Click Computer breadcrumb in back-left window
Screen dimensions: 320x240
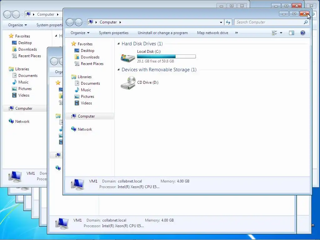coord(46,14)
